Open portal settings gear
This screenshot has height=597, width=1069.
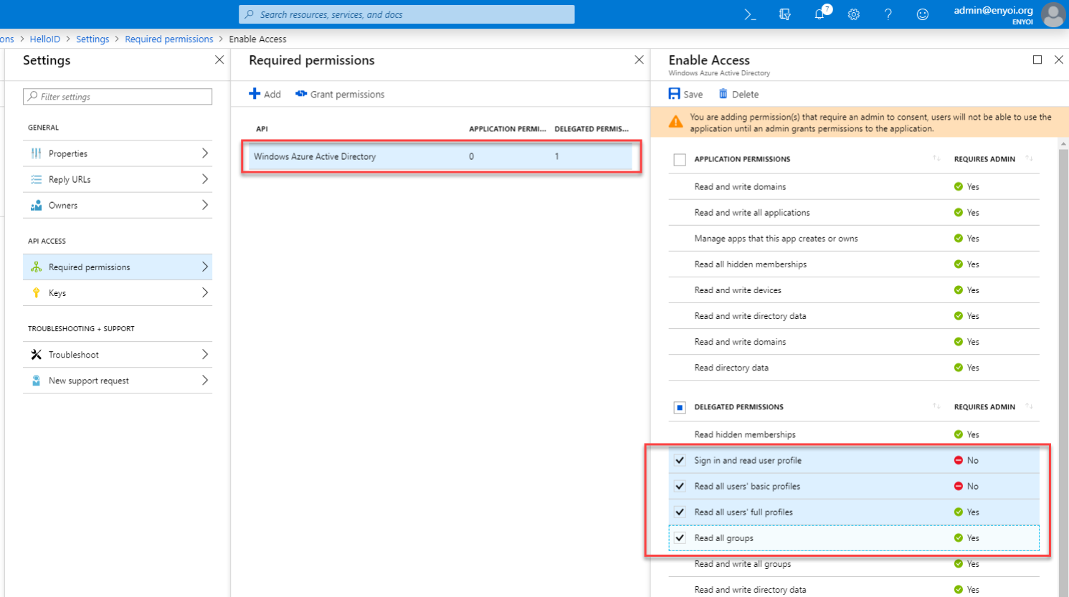[853, 14]
